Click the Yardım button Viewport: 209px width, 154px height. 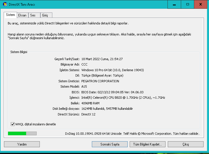22,144
